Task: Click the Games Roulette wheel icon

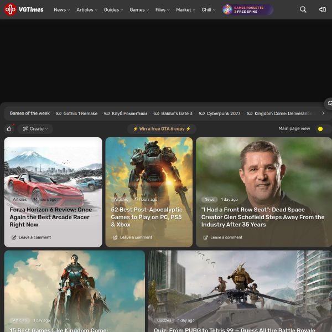Action: pyautogui.click(x=227, y=9)
